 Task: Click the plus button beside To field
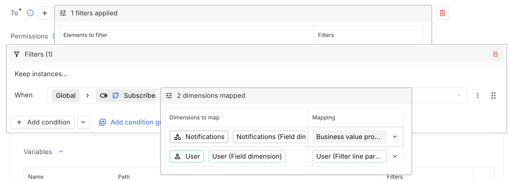pos(45,13)
